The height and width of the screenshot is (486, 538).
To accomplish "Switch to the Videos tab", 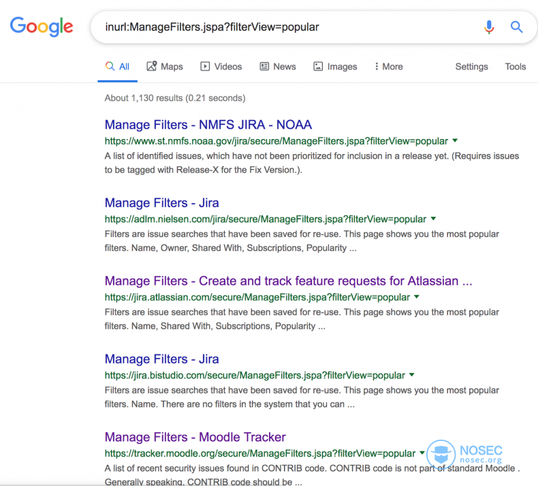I will 221,67.
